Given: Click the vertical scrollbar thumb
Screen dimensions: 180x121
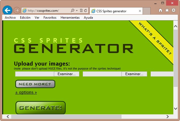Looking at the screenshot, I should [x=175, y=58].
